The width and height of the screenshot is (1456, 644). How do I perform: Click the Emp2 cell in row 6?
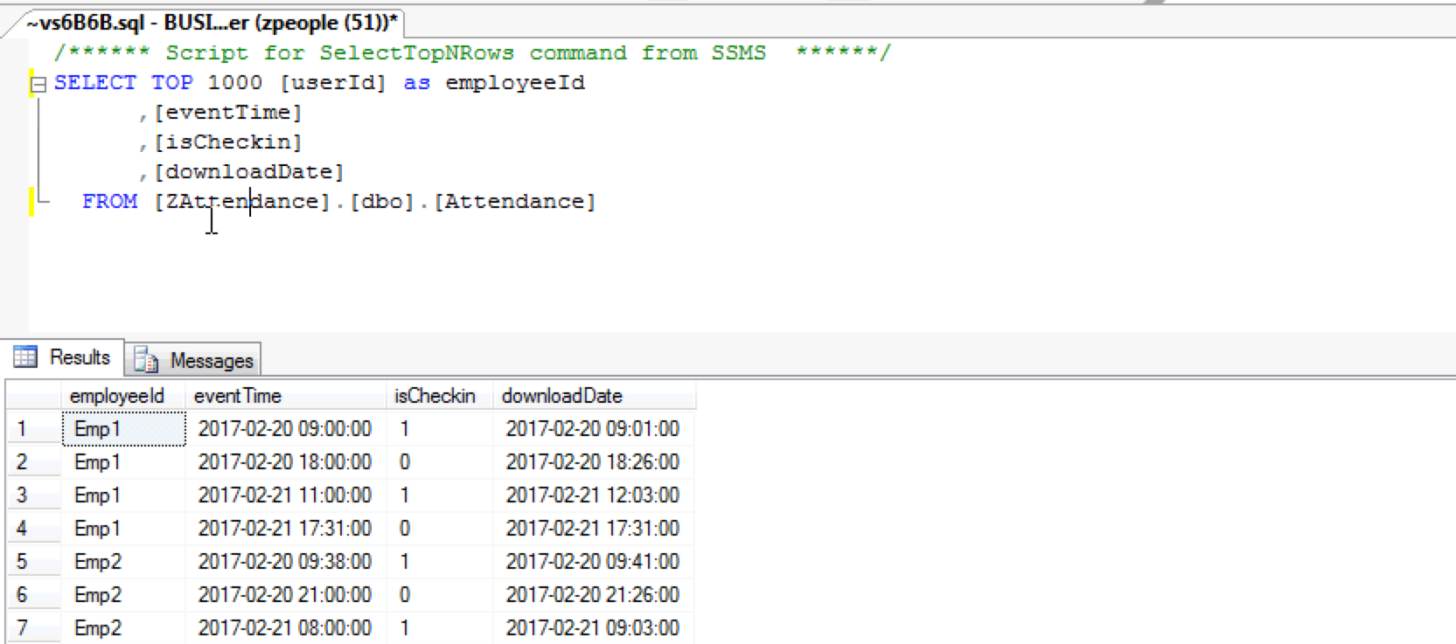coord(123,595)
